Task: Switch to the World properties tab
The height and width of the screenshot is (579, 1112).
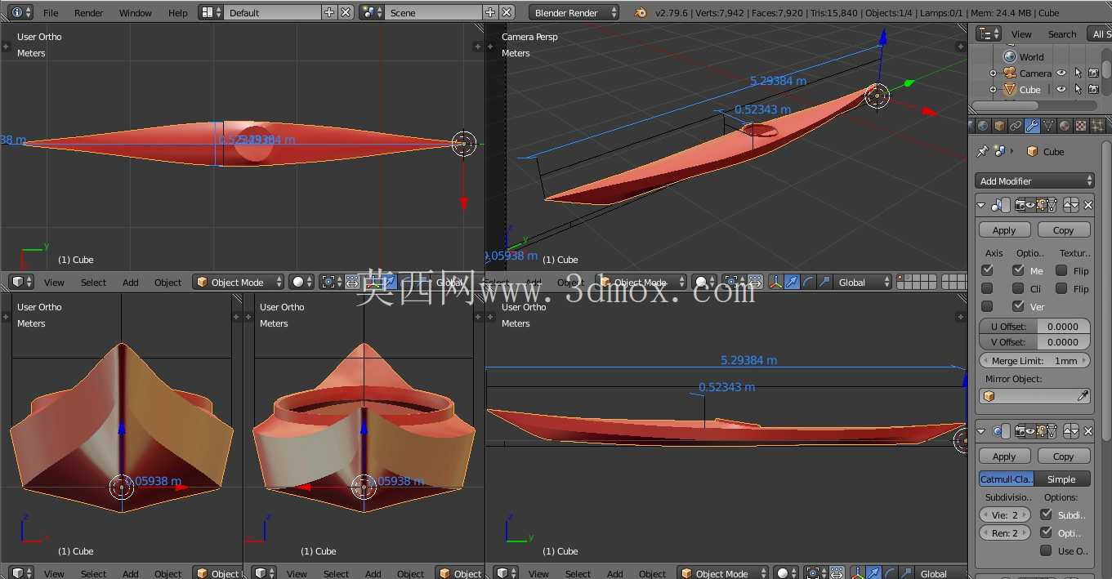Action: tap(983, 126)
